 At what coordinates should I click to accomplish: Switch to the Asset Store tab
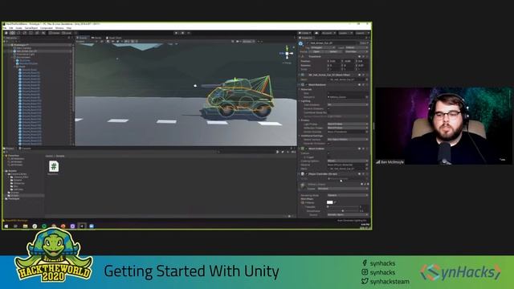(x=114, y=38)
